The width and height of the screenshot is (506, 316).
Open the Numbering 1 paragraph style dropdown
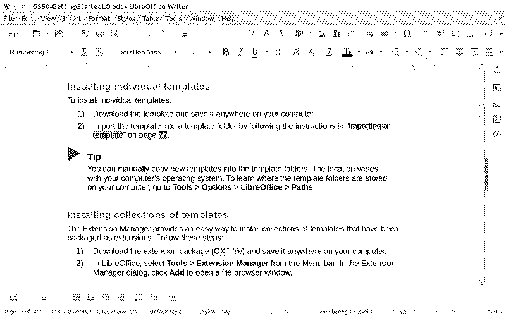71,52
